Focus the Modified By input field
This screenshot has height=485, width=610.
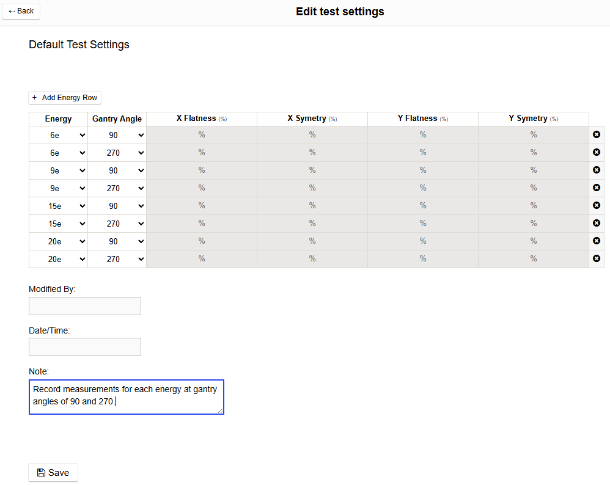click(84, 305)
